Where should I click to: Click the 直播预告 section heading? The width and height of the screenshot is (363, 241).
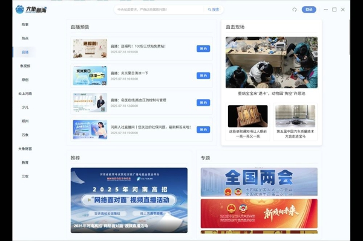pos(80,27)
